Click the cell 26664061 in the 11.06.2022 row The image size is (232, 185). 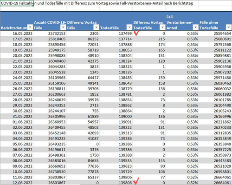pos(215,177)
